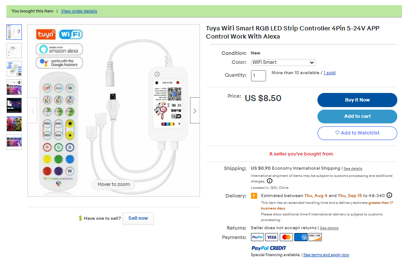The height and width of the screenshot is (266, 402).
Task: Show next product image with right arrow
Action: pos(195,111)
